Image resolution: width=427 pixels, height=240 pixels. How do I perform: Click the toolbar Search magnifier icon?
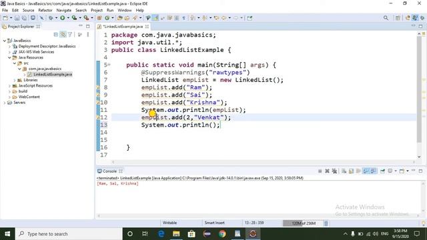coord(386,18)
